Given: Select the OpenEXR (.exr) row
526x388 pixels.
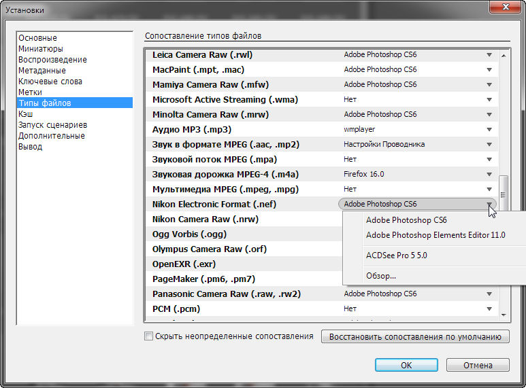Looking at the screenshot, I should [x=244, y=264].
